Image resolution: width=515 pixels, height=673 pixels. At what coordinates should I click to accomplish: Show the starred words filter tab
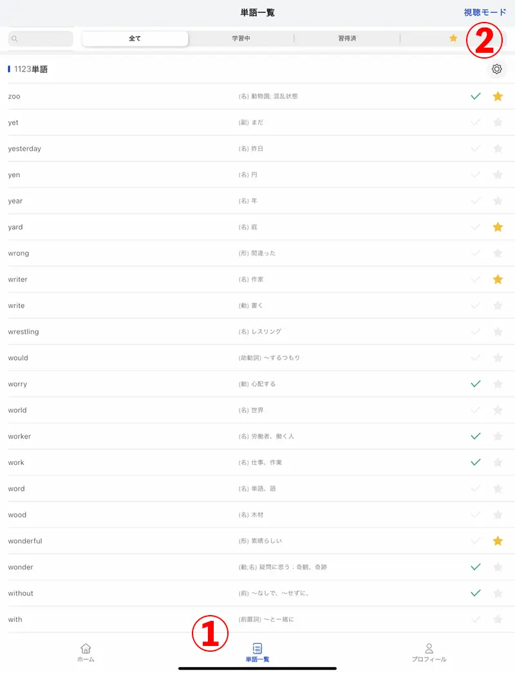point(453,39)
